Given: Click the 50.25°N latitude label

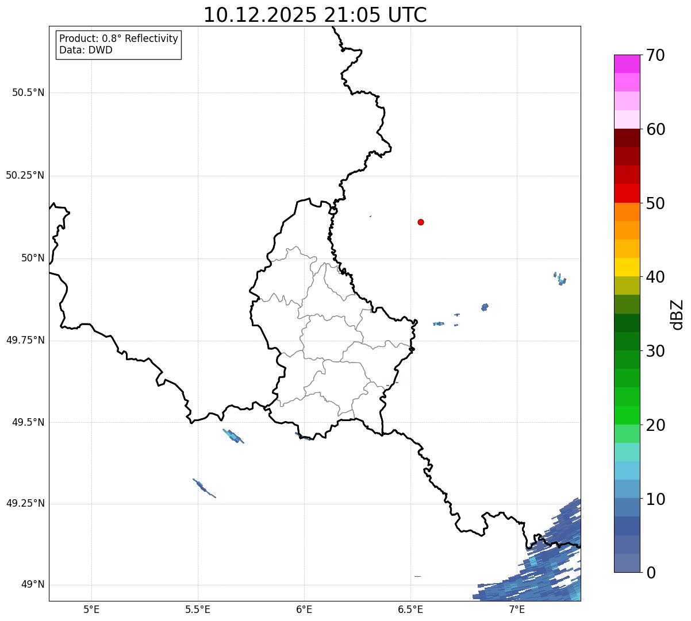Looking at the screenshot, I should click(25, 175).
